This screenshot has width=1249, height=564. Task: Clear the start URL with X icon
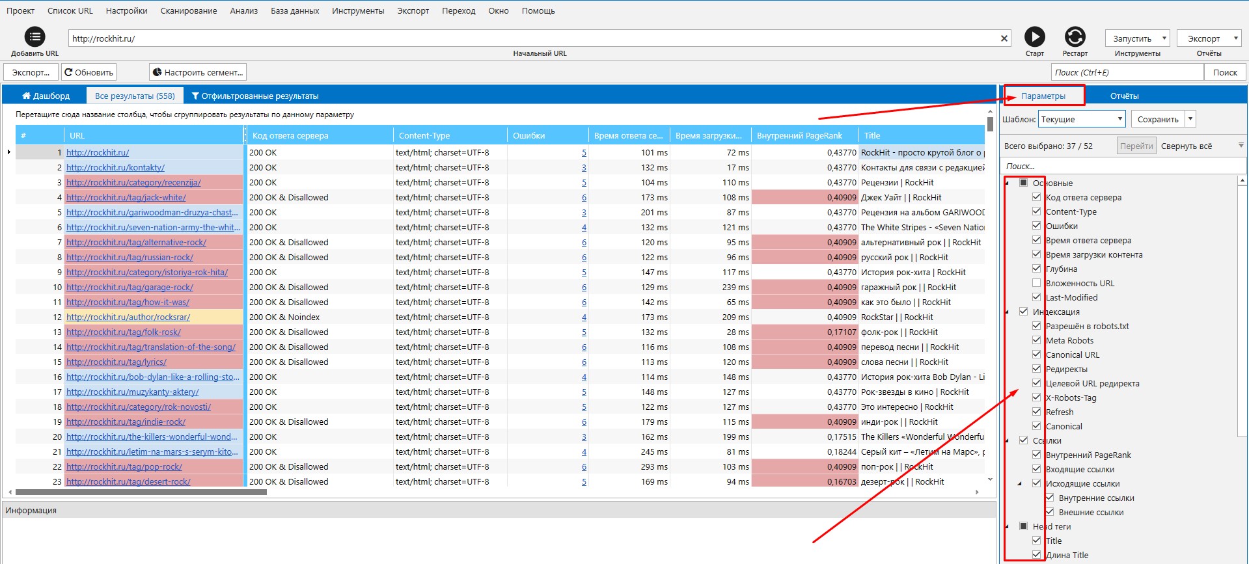click(x=1004, y=38)
